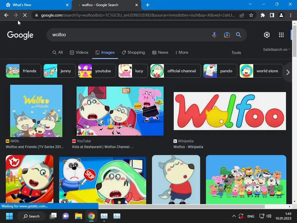The height and width of the screenshot is (223, 297).
Task: Open the volume speaker icon in tray
Action: pyautogui.click(x=269, y=216)
